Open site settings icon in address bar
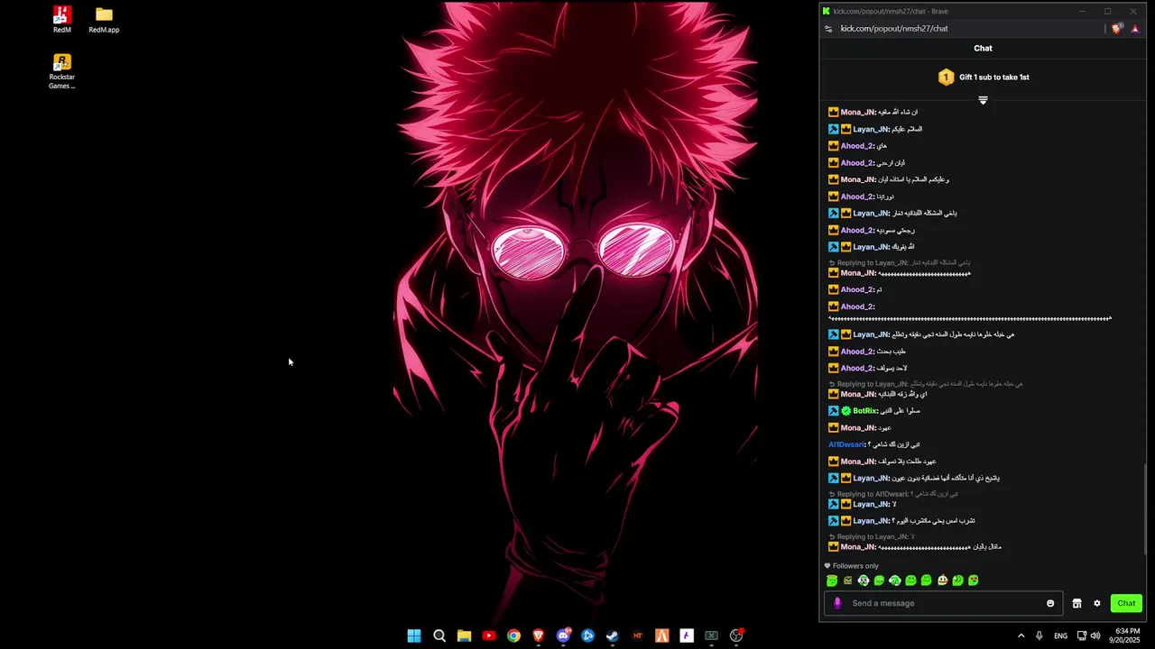This screenshot has width=1155, height=649. pyautogui.click(x=828, y=29)
